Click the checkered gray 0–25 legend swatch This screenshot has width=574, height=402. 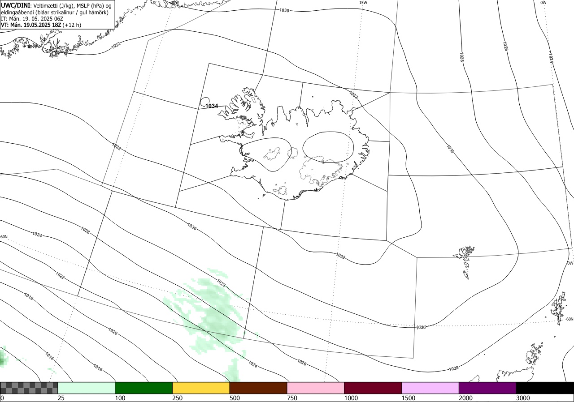tap(29, 388)
